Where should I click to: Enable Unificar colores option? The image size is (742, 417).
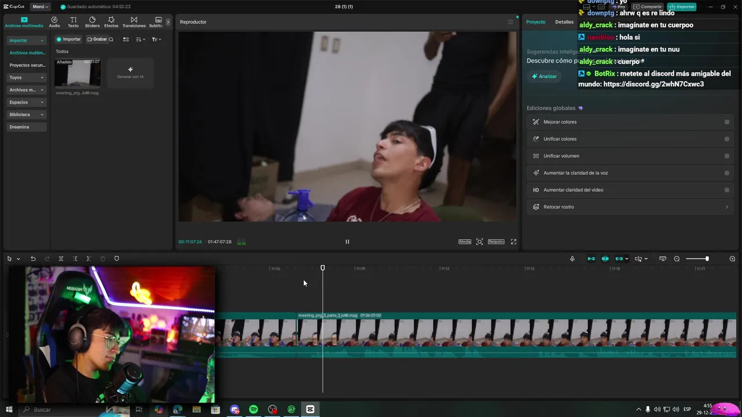point(727,139)
